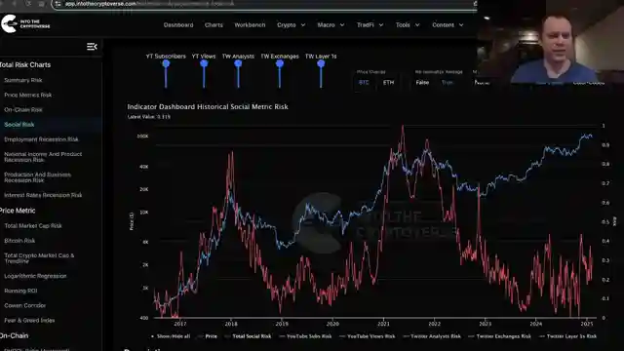Expand the Content dropdown menu
The image size is (624, 351).
448,24
